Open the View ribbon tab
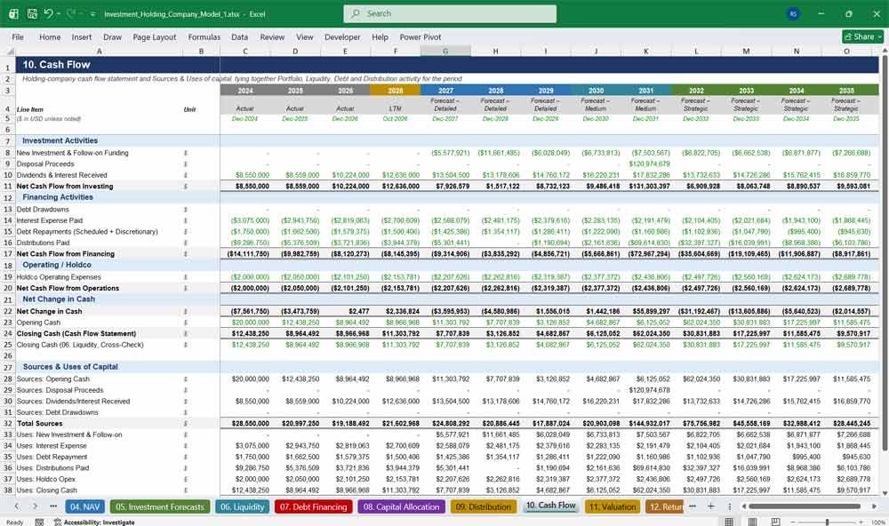The height and width of the screenshot is (526, 889). click(304, 36)
